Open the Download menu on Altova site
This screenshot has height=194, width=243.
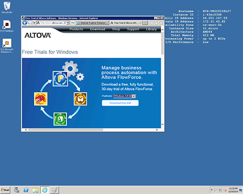tap(97, 29)
